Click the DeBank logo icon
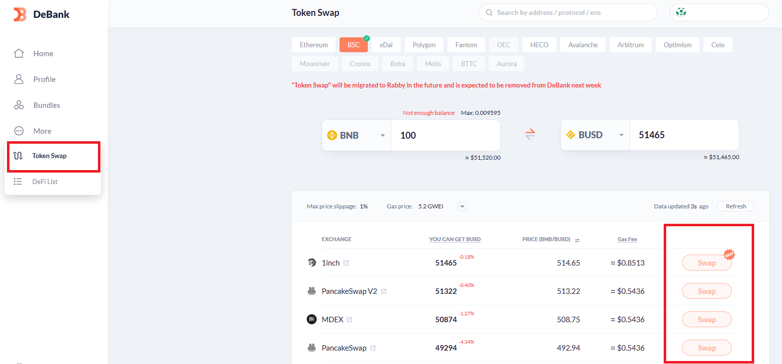Screen dimensions: 782x364 click(x=20, y=14)
